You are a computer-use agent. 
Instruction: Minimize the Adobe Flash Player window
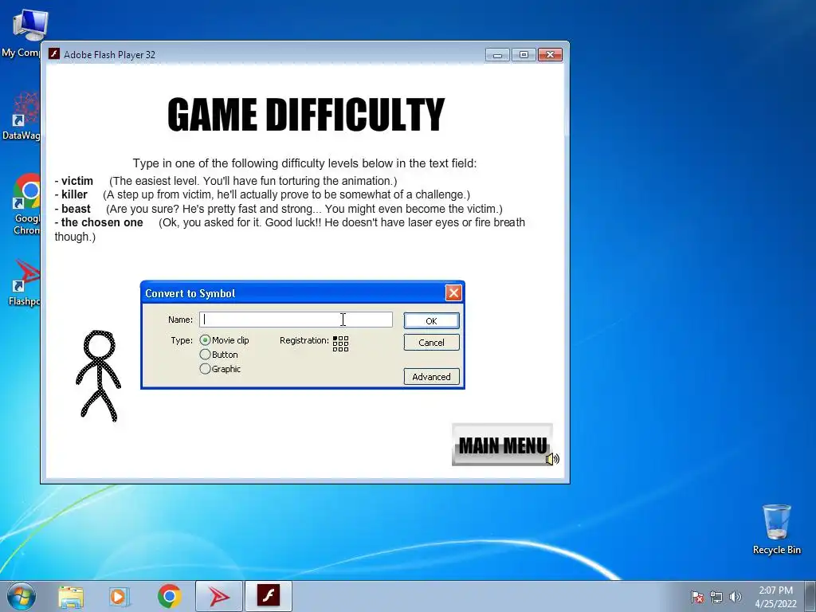pos(497,55)
